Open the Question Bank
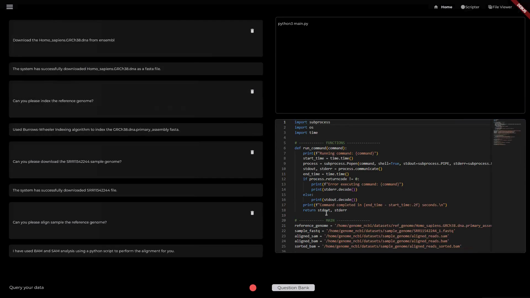 (x=293, y=288)
